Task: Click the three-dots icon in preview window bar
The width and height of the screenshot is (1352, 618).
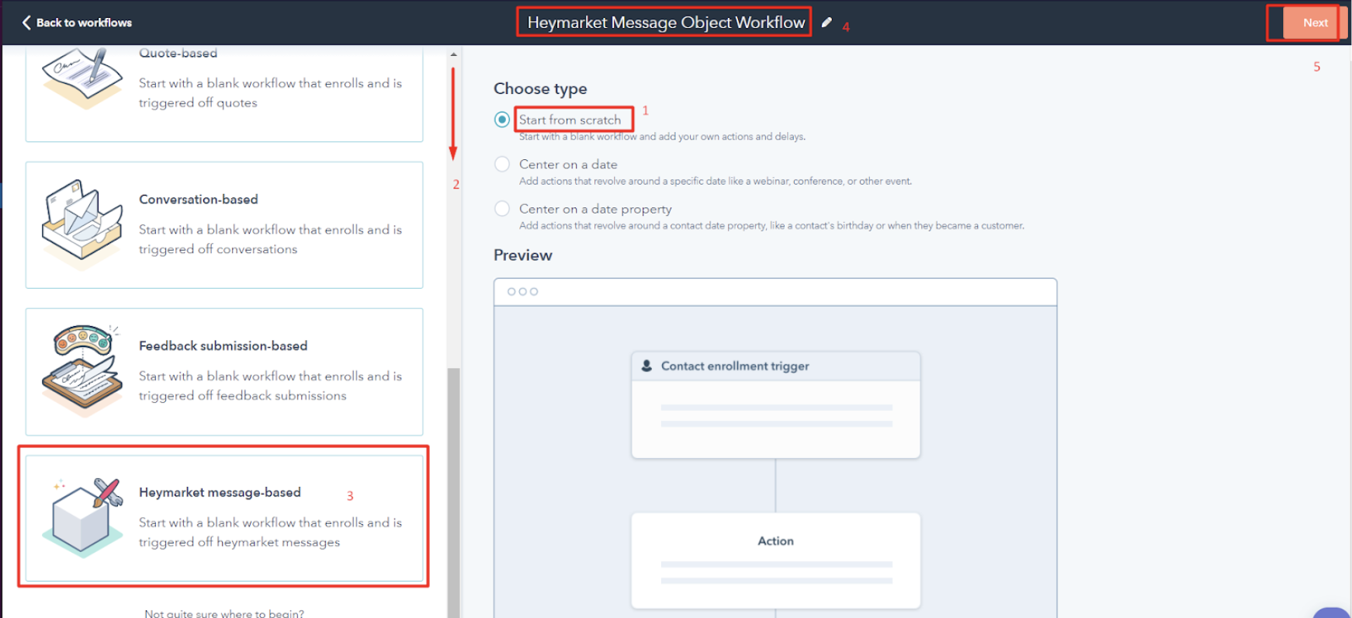Action: coord(522,292)
